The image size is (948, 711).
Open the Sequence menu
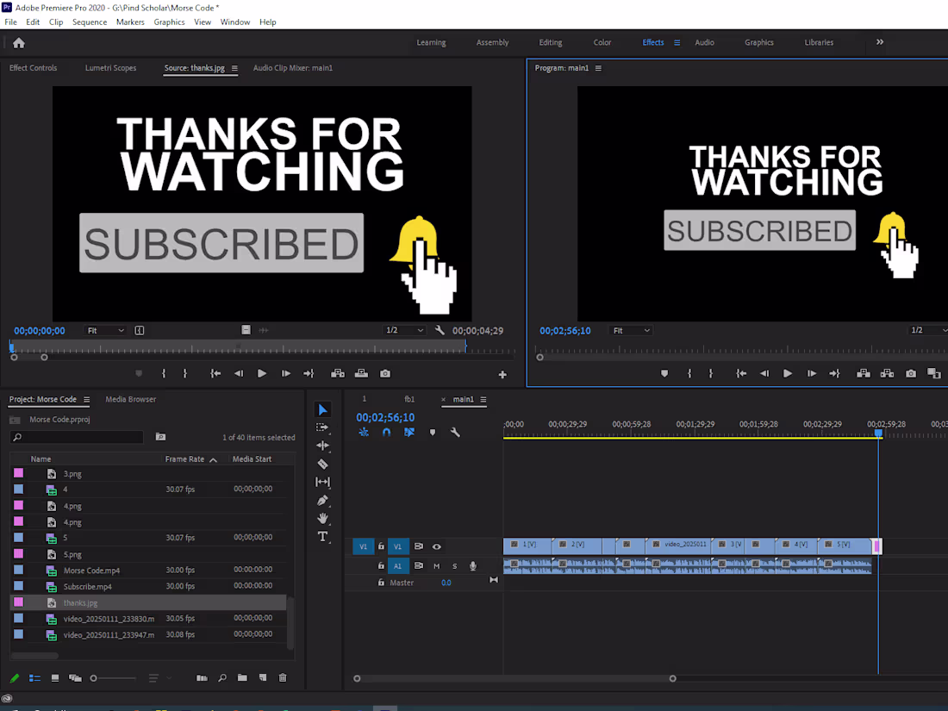[x=90, y=22]
